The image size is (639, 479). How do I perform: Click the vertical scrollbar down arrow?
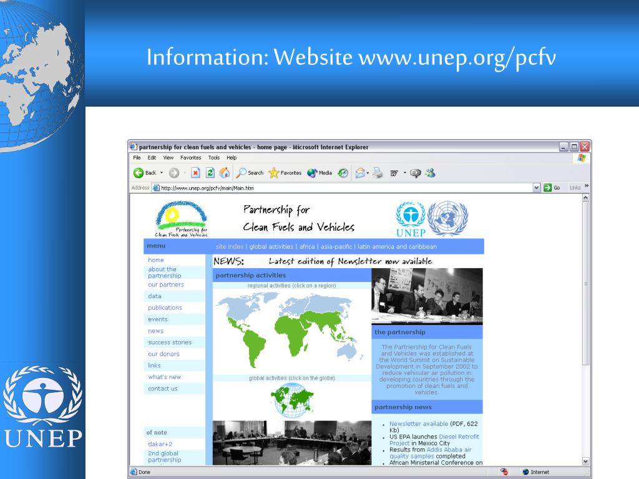(x=585, y=461)
